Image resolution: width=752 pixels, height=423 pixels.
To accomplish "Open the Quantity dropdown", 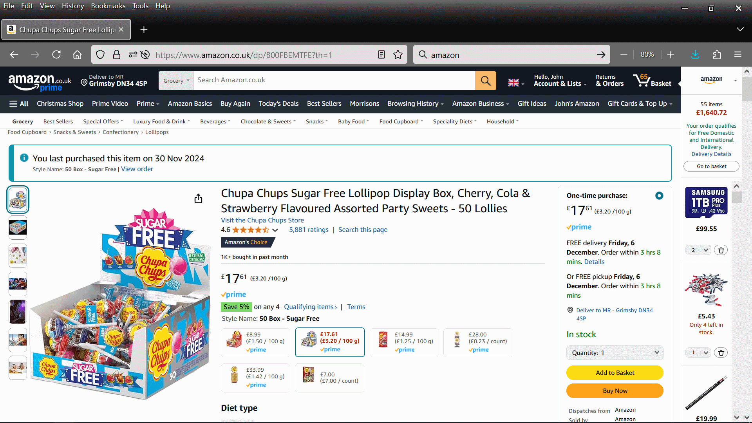I will click(x=615, y=353).
